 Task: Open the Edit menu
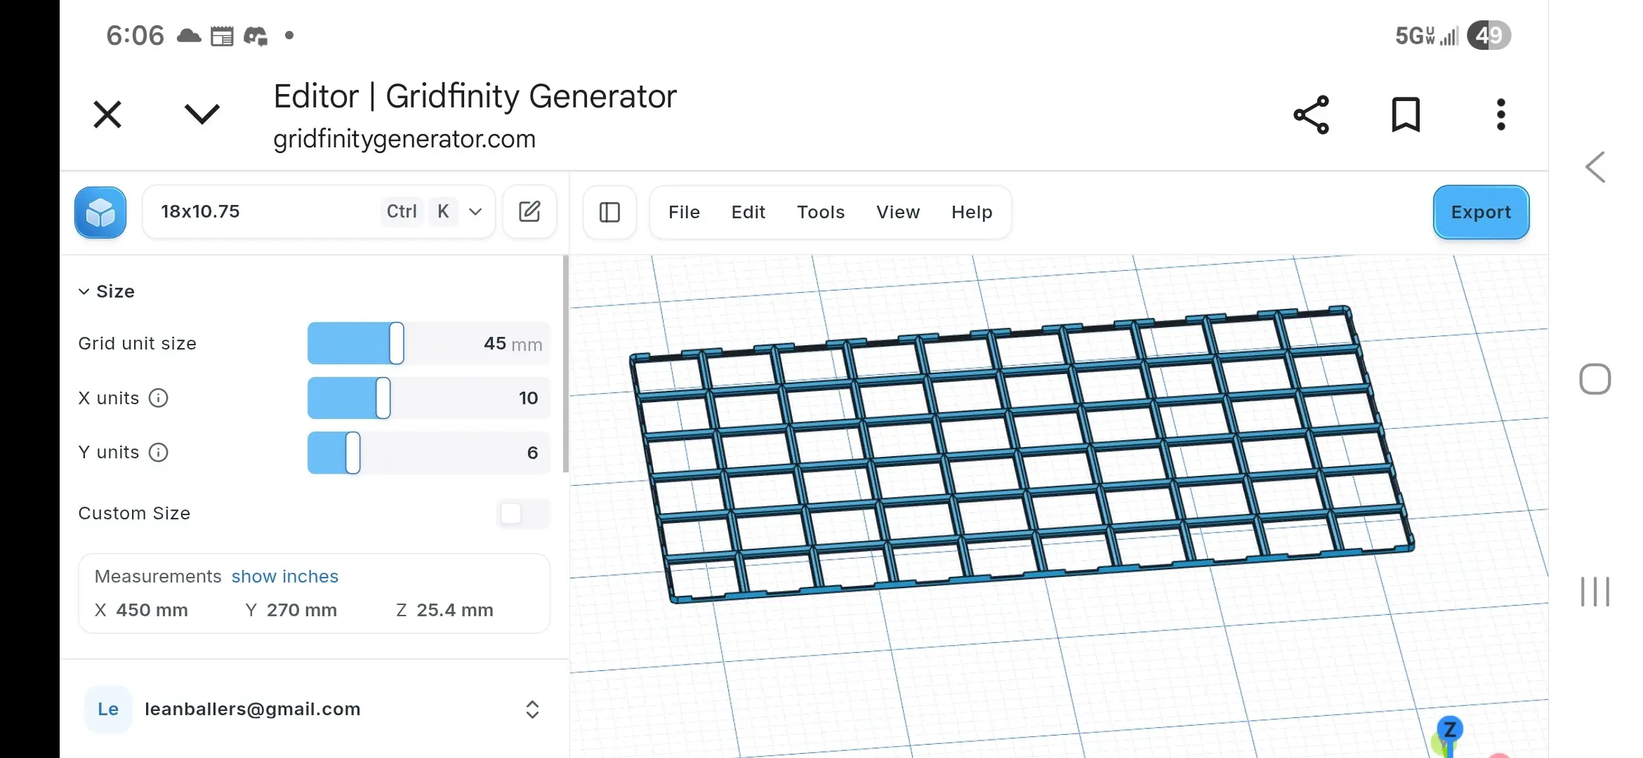tap(748, 212)
